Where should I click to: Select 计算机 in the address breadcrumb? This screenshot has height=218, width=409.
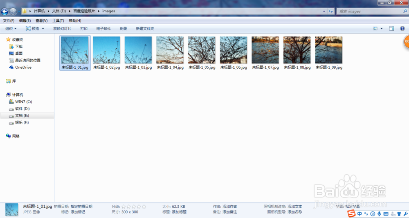coord(39,11)
